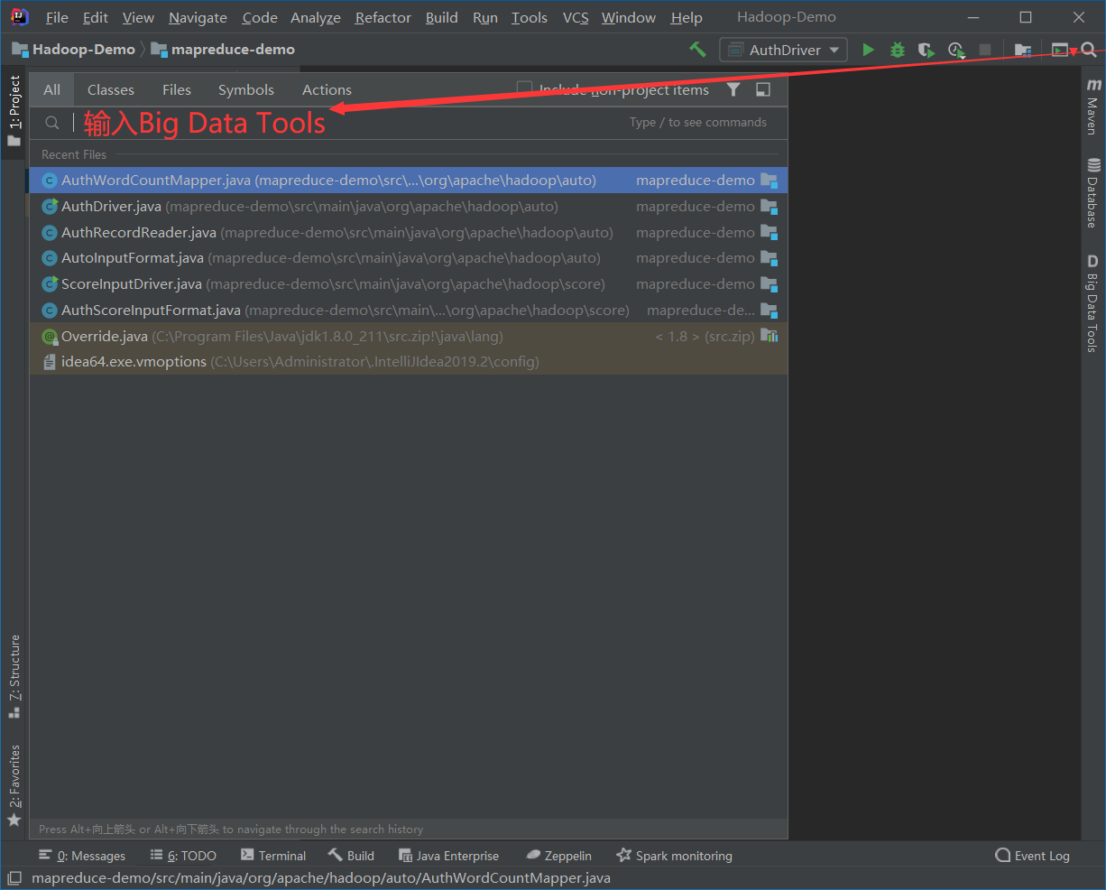This screenshot has width=1106, height=890.
Task: Build project with the hammer icon
Action: click(697, 50)
